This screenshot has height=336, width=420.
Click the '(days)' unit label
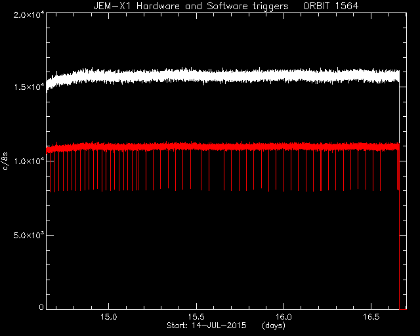(x=274, y=325)
